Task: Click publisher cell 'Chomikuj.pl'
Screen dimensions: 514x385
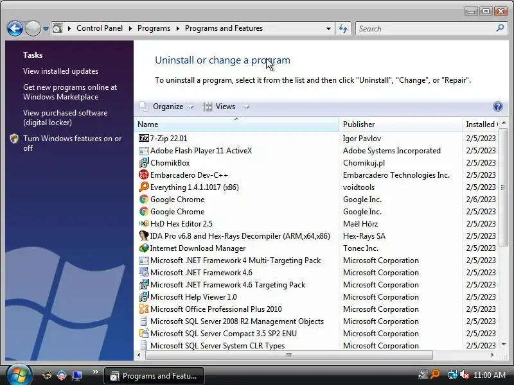Action: pos(364,163)
